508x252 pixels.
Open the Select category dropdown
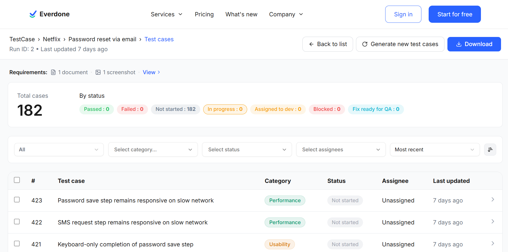pyautogui.click(x=153, y=149)
